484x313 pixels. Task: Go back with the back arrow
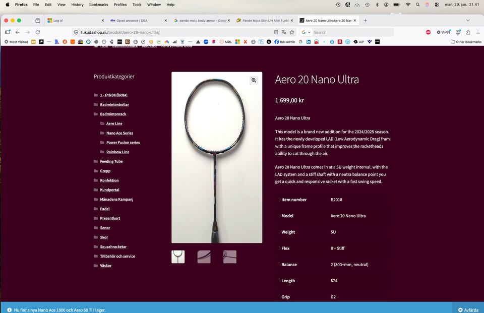coord(18,32)
